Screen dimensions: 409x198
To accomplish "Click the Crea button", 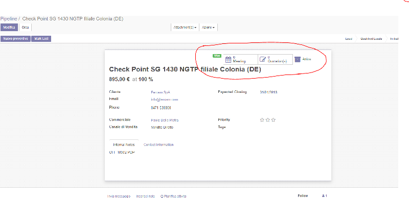I will pos(25,28).
